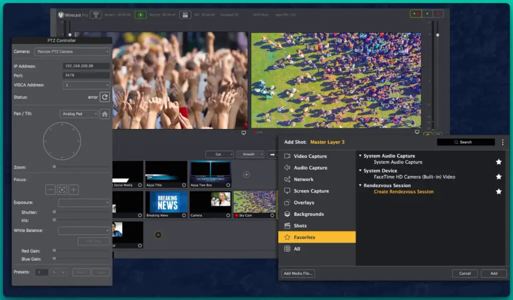Unfavorite the System Audio Capture source

point(498,162)
